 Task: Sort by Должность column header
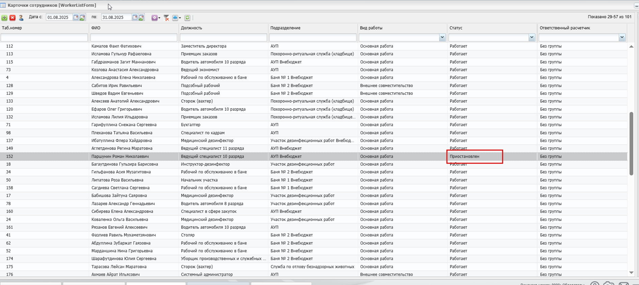(191, 28)
